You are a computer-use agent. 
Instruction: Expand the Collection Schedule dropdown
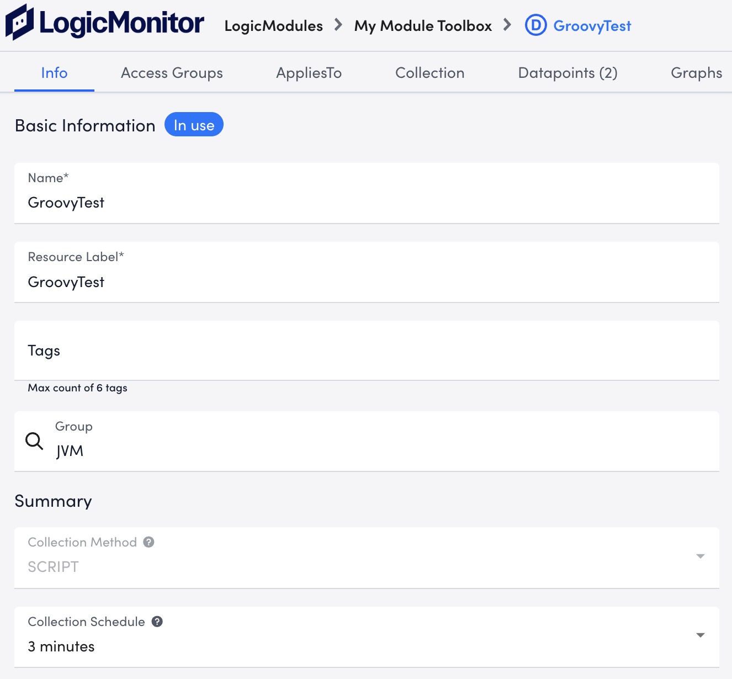700,635
